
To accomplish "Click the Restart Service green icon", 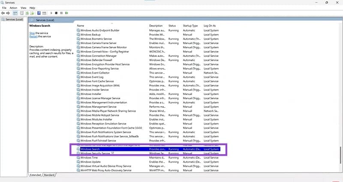I will (66, 13).
